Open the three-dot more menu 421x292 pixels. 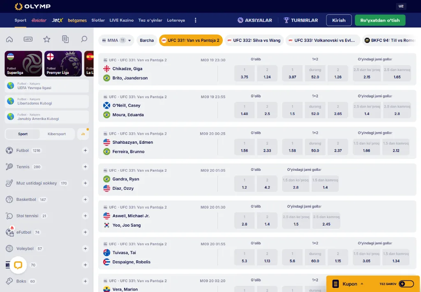pos(195,20)
